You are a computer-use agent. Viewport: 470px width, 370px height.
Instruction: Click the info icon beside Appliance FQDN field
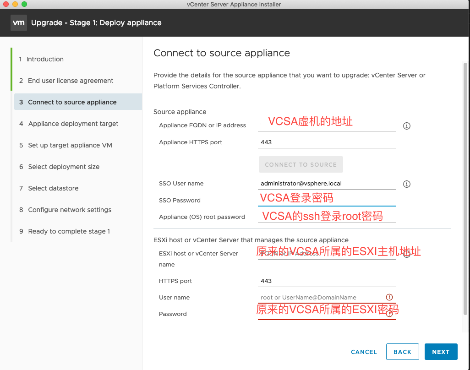[406, 126]
